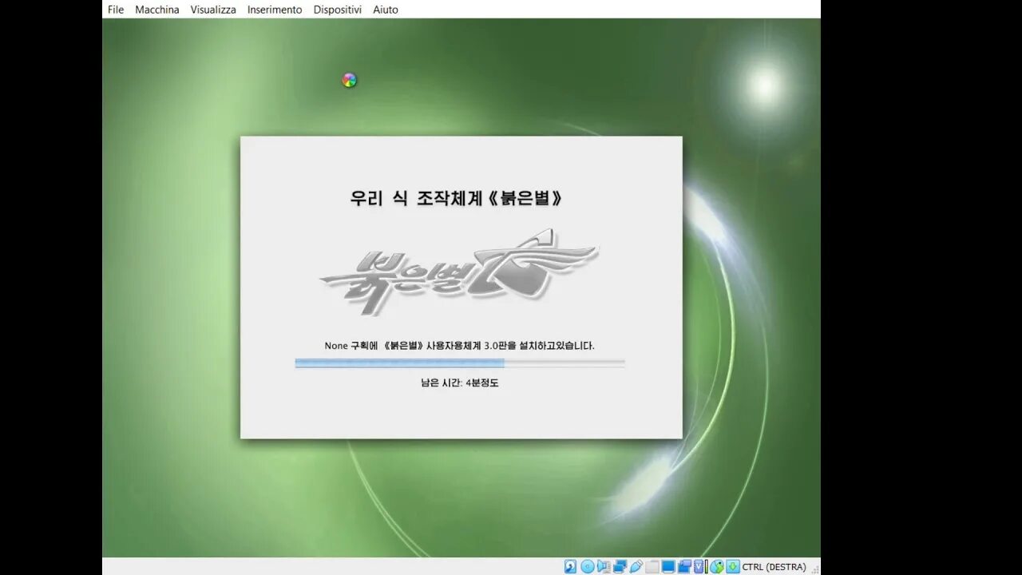Click the USB devices status icon
Image resolution: width=1022 pixels, height=575 pixels.
tap(636, 566)
